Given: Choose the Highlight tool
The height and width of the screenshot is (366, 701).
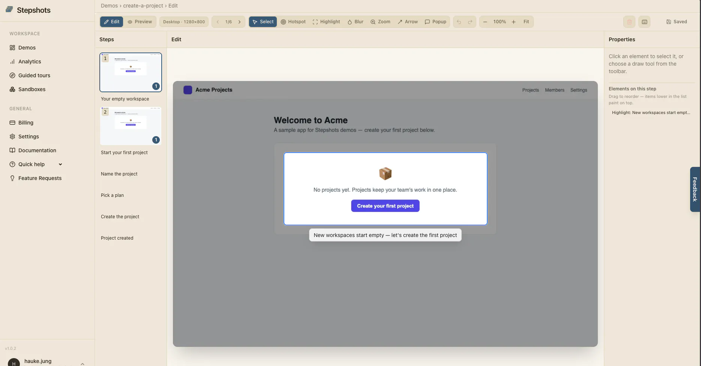Looking at the screenshot, I should point(326,22).
